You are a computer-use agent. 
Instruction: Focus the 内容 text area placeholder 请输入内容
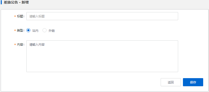pos(37,45)
